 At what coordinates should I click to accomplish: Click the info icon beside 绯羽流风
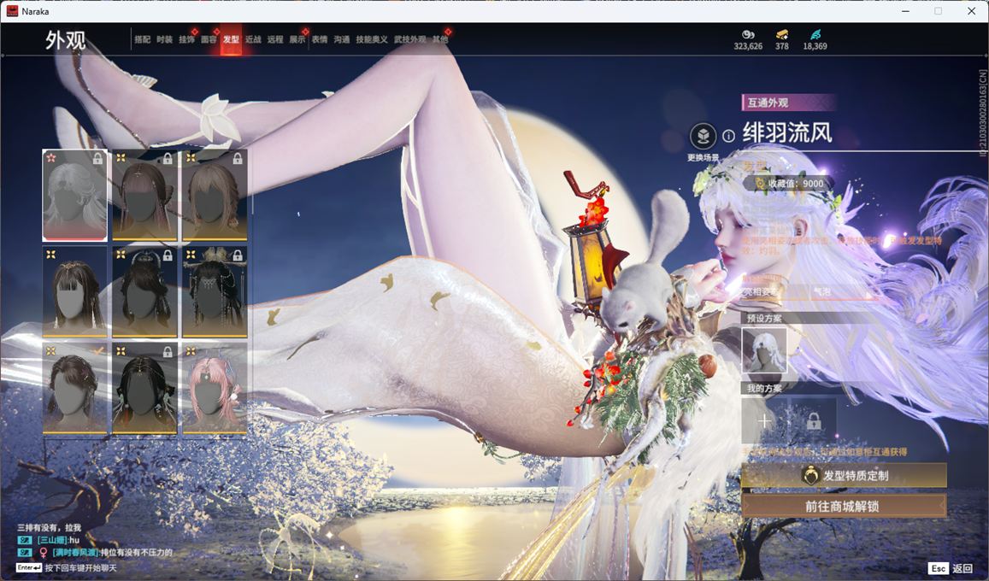coord(728,136)
